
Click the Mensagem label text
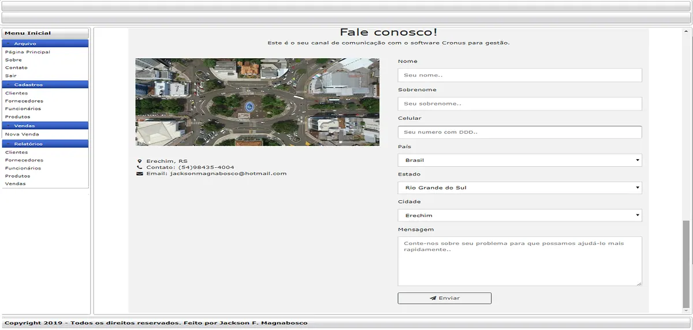416,230
